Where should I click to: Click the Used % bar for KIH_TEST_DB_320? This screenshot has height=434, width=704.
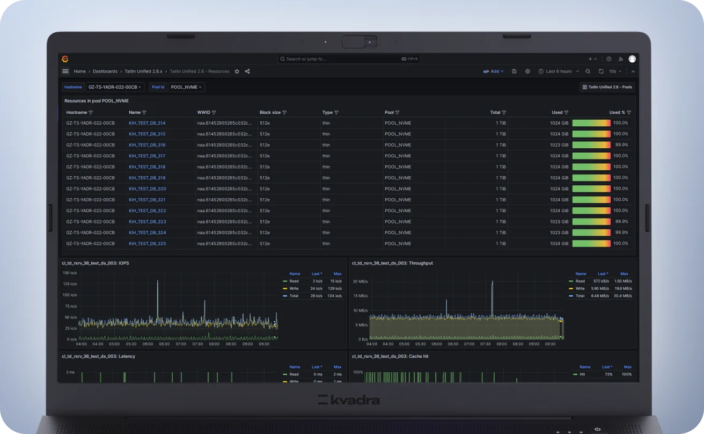pos(591,189)
